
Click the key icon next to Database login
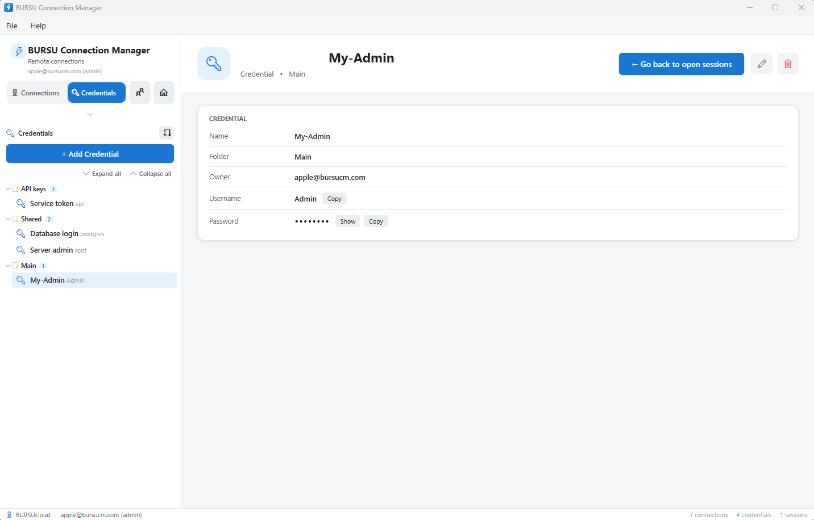coord(21,233)
